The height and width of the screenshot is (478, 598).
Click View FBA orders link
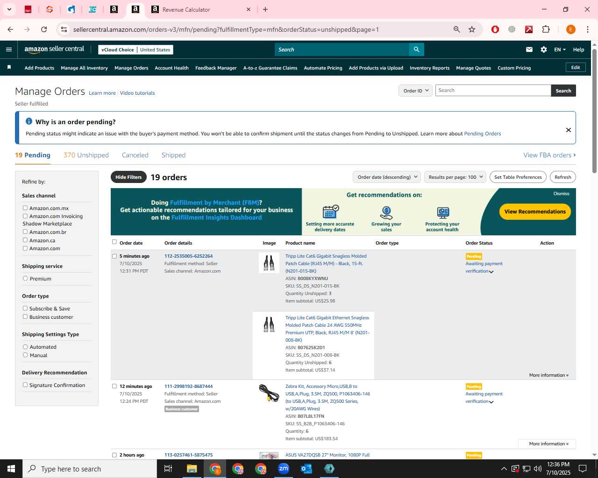tap(549, 155)
